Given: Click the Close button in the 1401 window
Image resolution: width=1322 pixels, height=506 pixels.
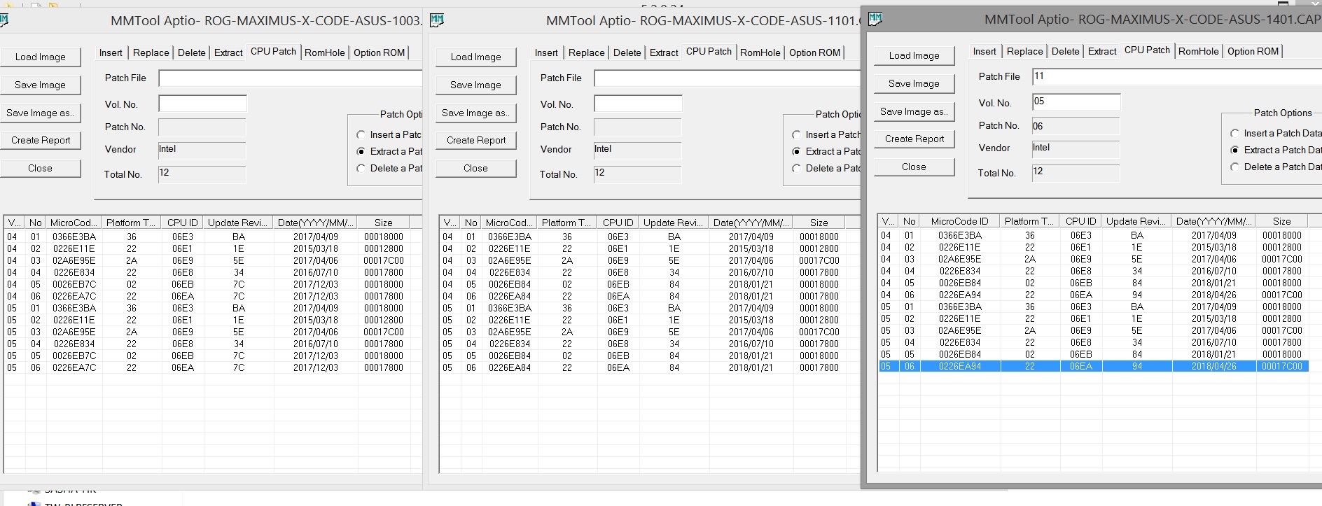Looking at the screenshot, I should [x=914, y=167].
